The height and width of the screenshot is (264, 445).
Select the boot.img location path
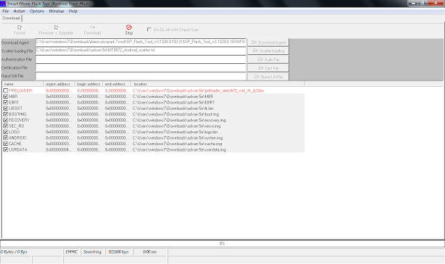[x=176, y=114]
